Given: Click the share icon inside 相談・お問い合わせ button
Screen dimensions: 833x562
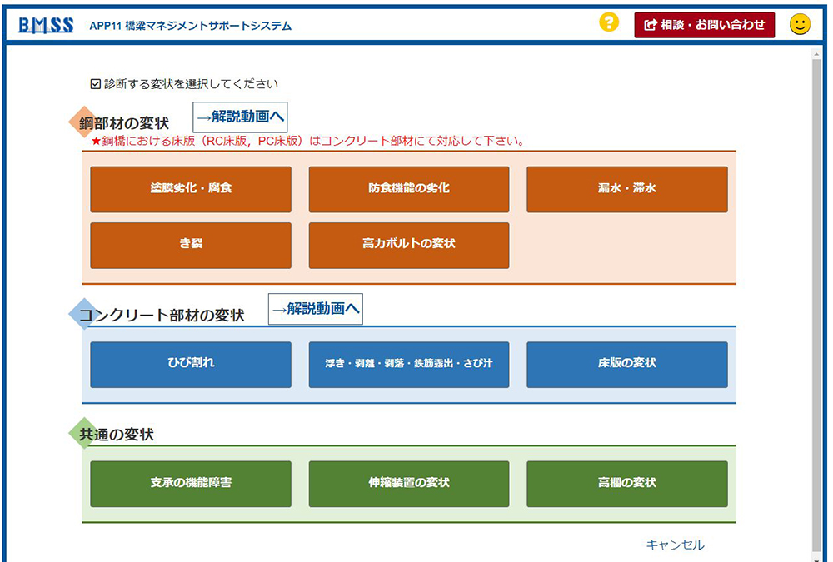Looking at the screenshot, I should click(651, 23).
